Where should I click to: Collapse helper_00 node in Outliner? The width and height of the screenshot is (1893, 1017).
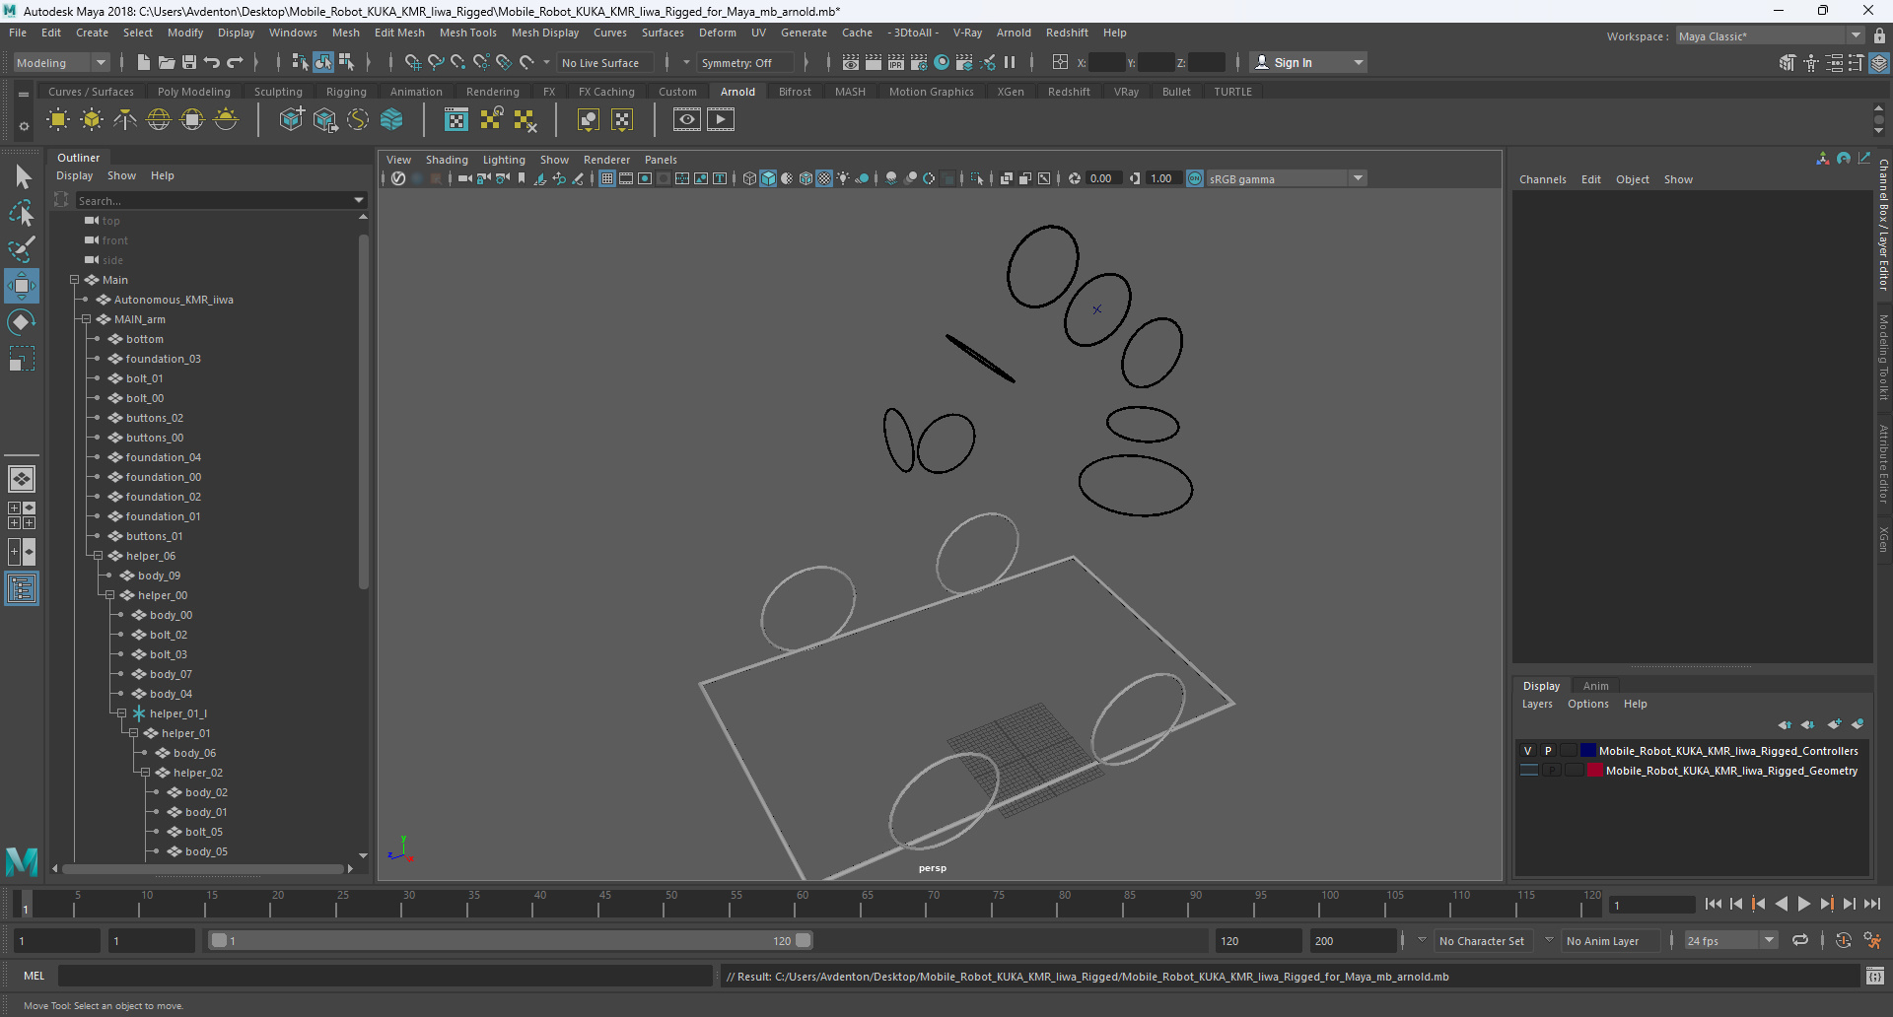click(x=109, y=595)
